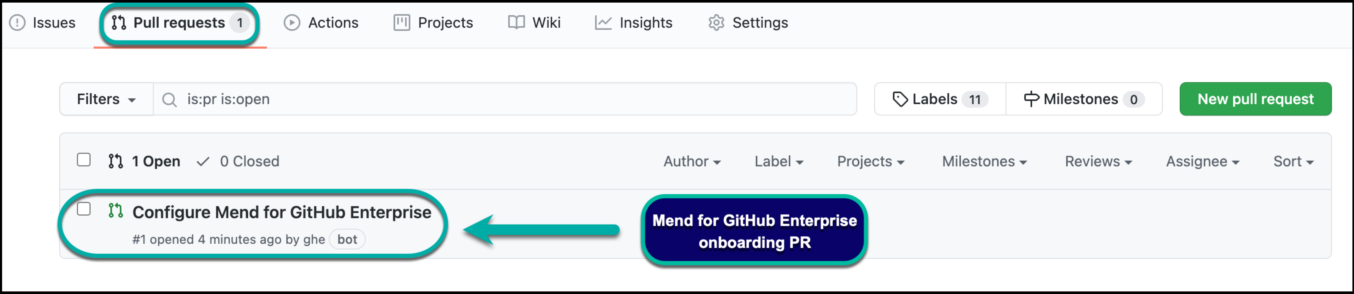Click the Labels tag icon
Viewport: 1354px width, 294px height.
coord(900,99)
